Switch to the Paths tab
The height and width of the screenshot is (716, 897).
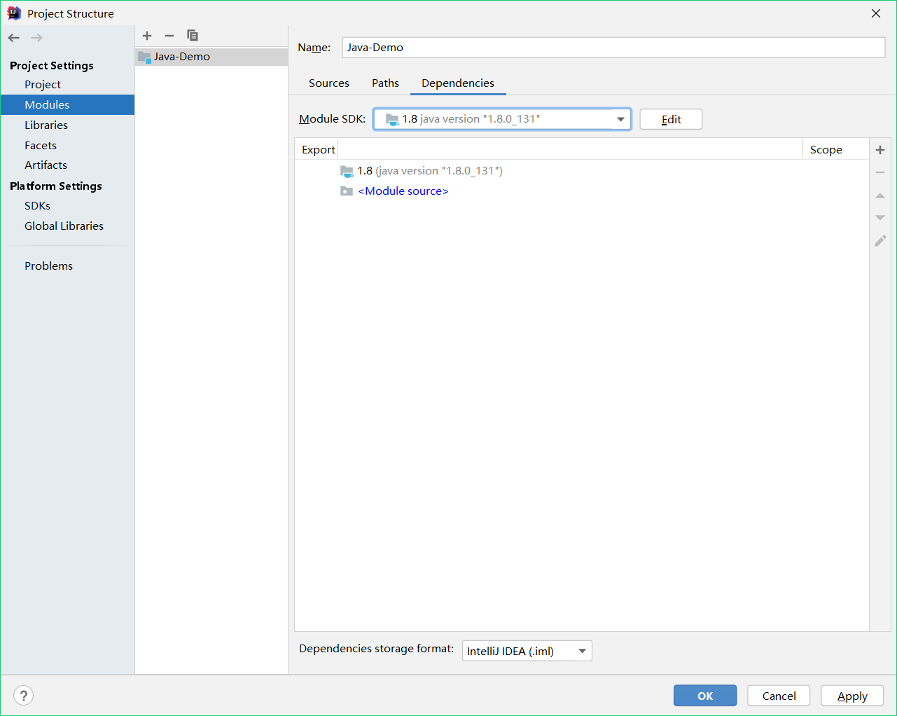tap(385, 83)
